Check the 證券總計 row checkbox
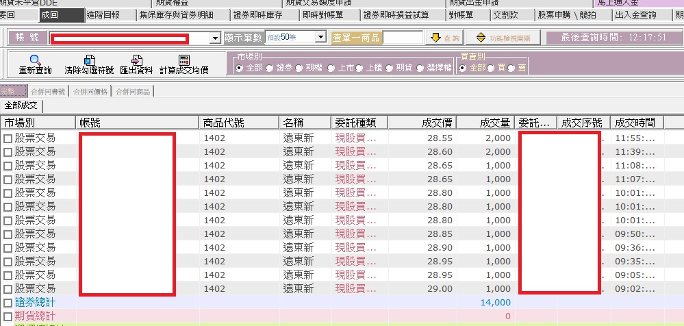The height and width of the screenshot is (326, 684). pos(8,303)
